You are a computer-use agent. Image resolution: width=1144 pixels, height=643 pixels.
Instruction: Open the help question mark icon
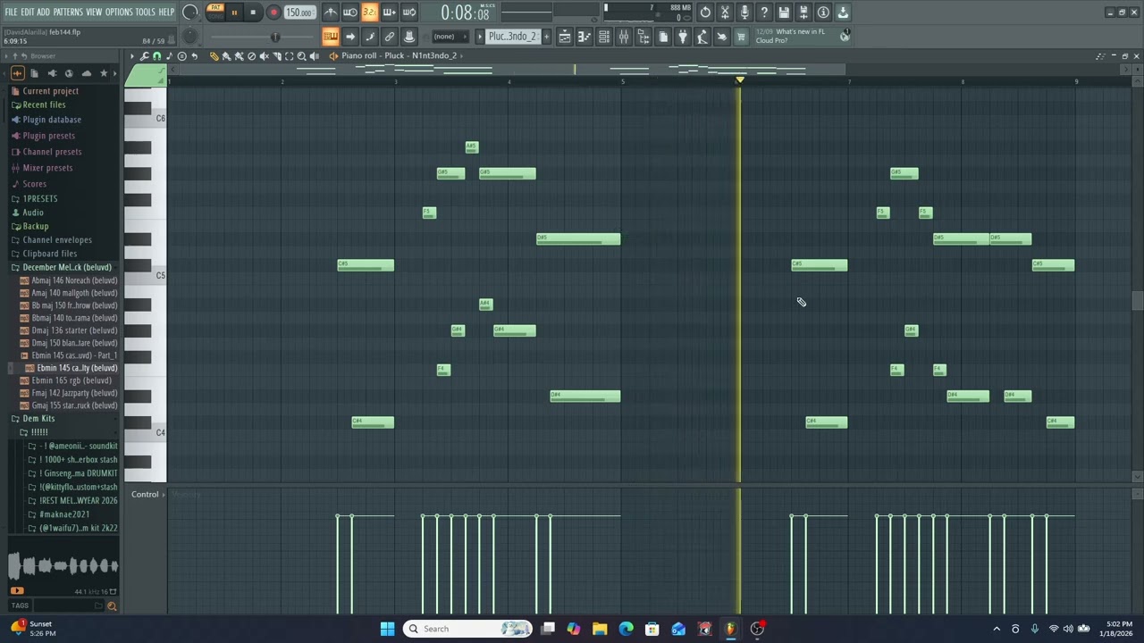764,13
